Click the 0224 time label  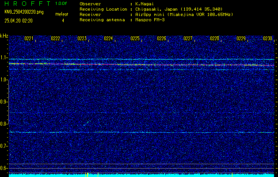(108, 38)
